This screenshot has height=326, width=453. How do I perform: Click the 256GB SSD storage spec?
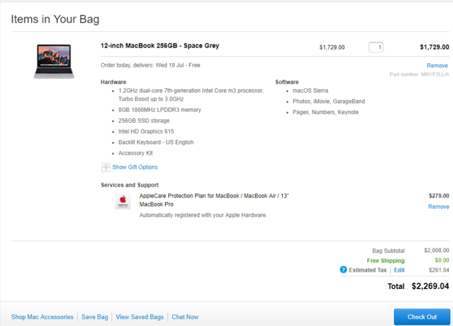click(144, 120)
